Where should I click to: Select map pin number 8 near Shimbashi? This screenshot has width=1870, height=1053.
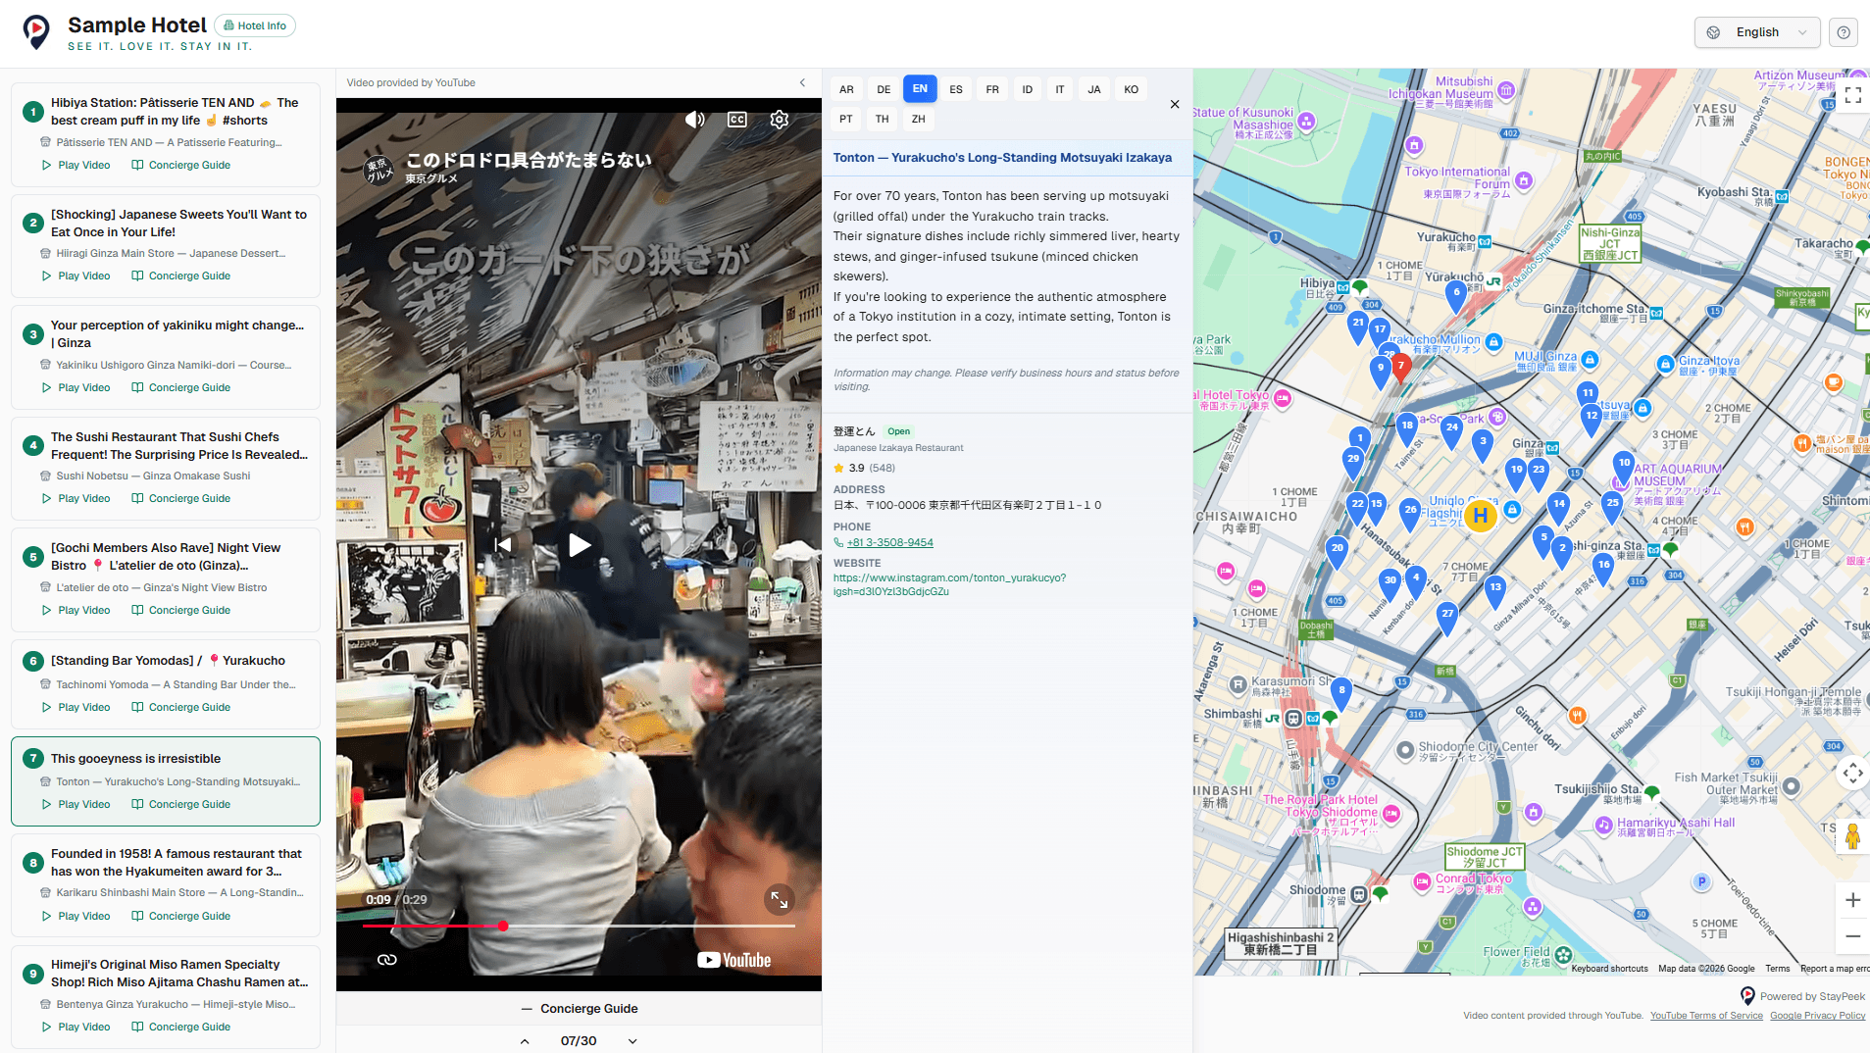[x=1341, y=692]
